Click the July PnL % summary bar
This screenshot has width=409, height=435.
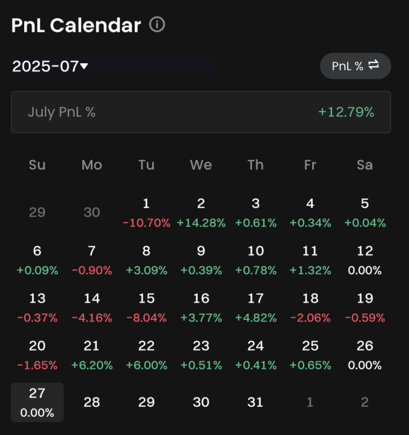[x=201, y=112]
